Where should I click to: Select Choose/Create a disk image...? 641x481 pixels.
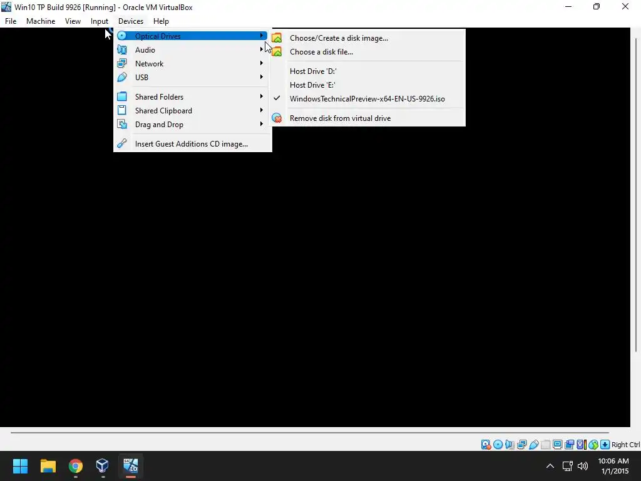368,38
